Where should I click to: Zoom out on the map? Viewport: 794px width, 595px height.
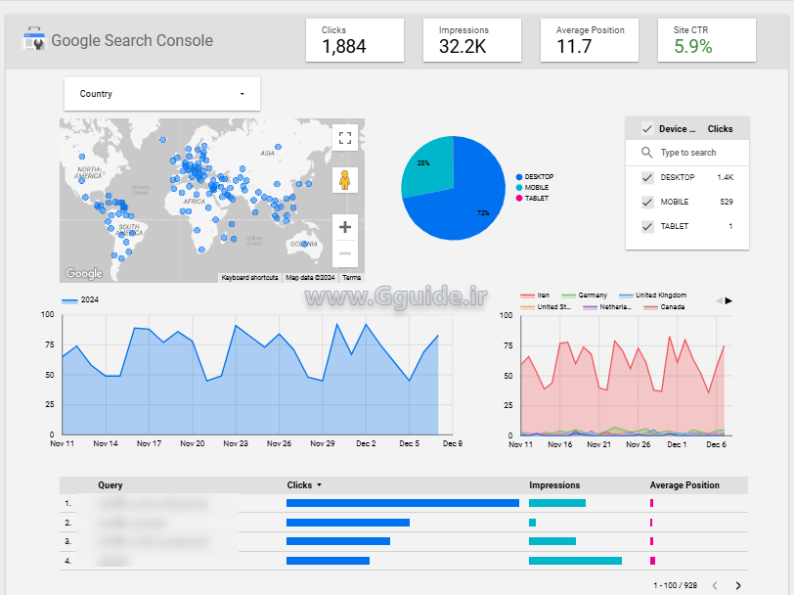tap(344, 253)
